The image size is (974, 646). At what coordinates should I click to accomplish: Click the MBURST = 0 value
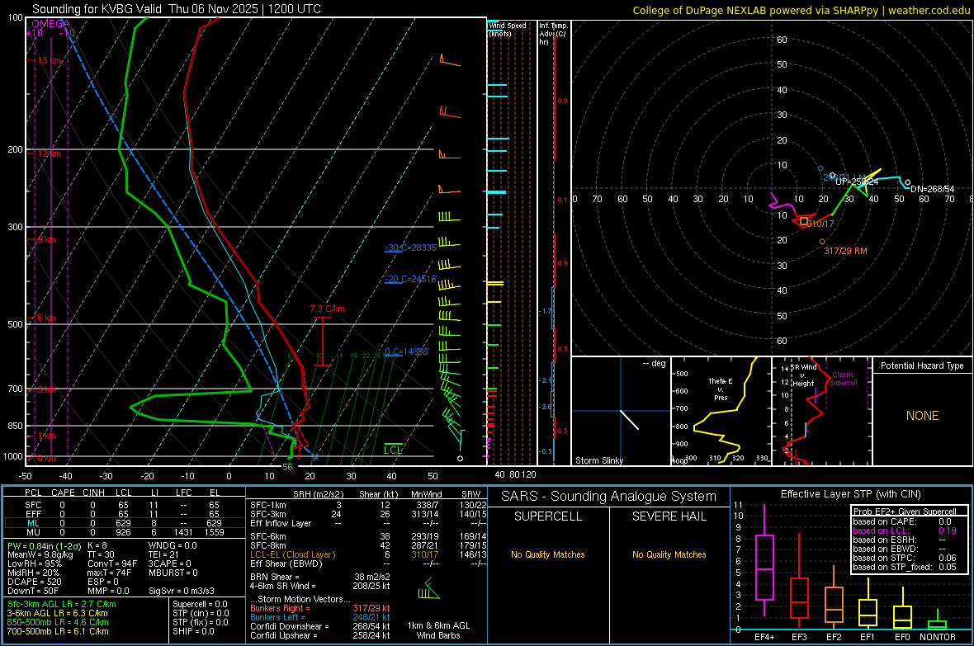click(173, 573)
